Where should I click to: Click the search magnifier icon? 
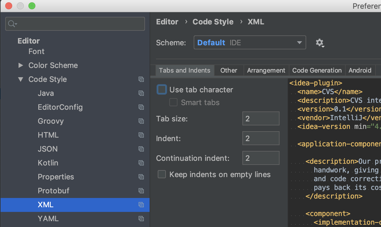click(x=12, y=24)
